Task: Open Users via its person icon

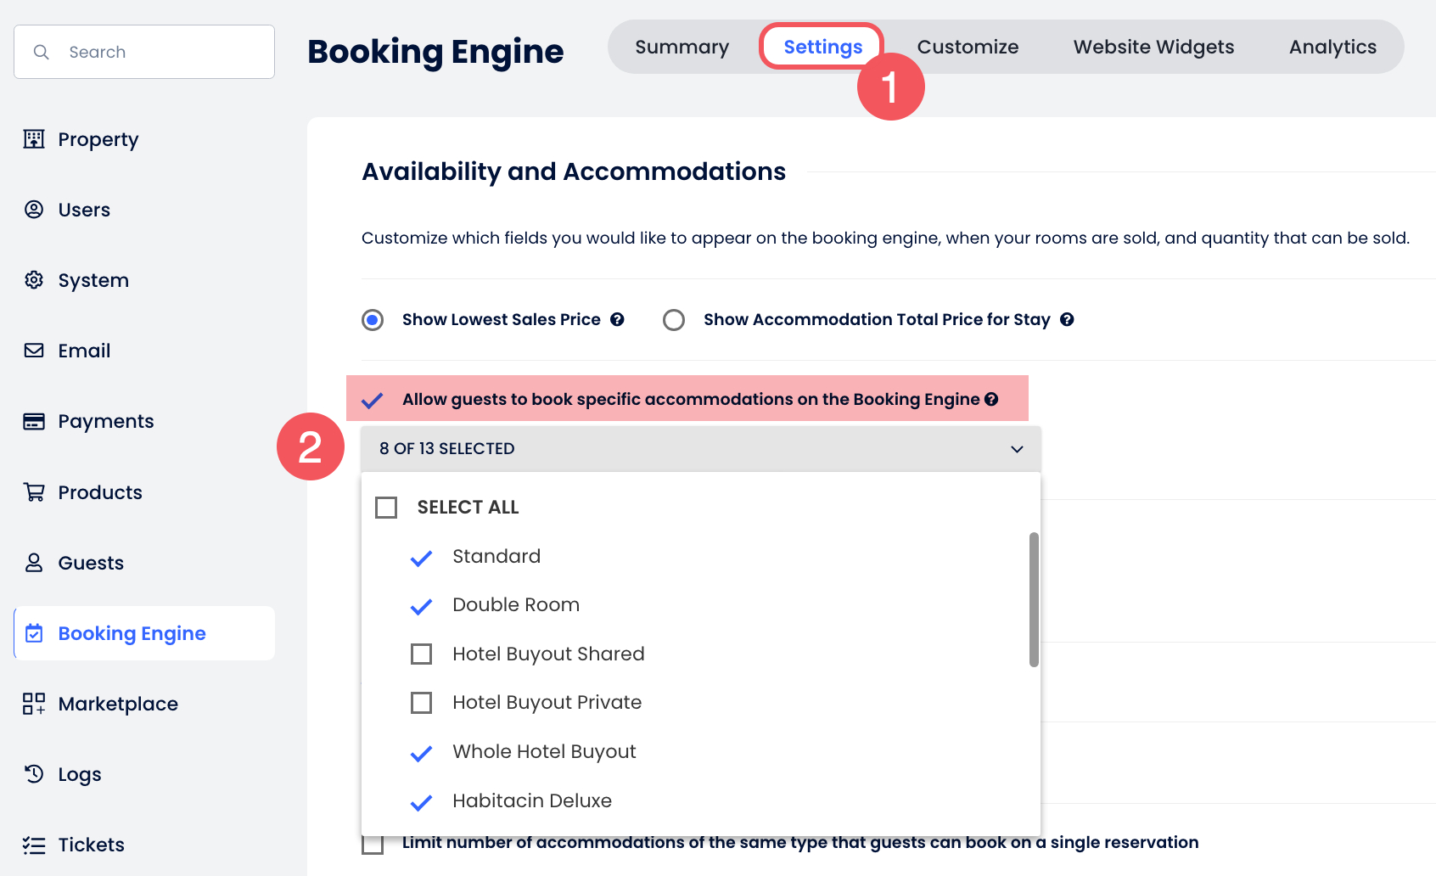Action: tap(34, 210)
